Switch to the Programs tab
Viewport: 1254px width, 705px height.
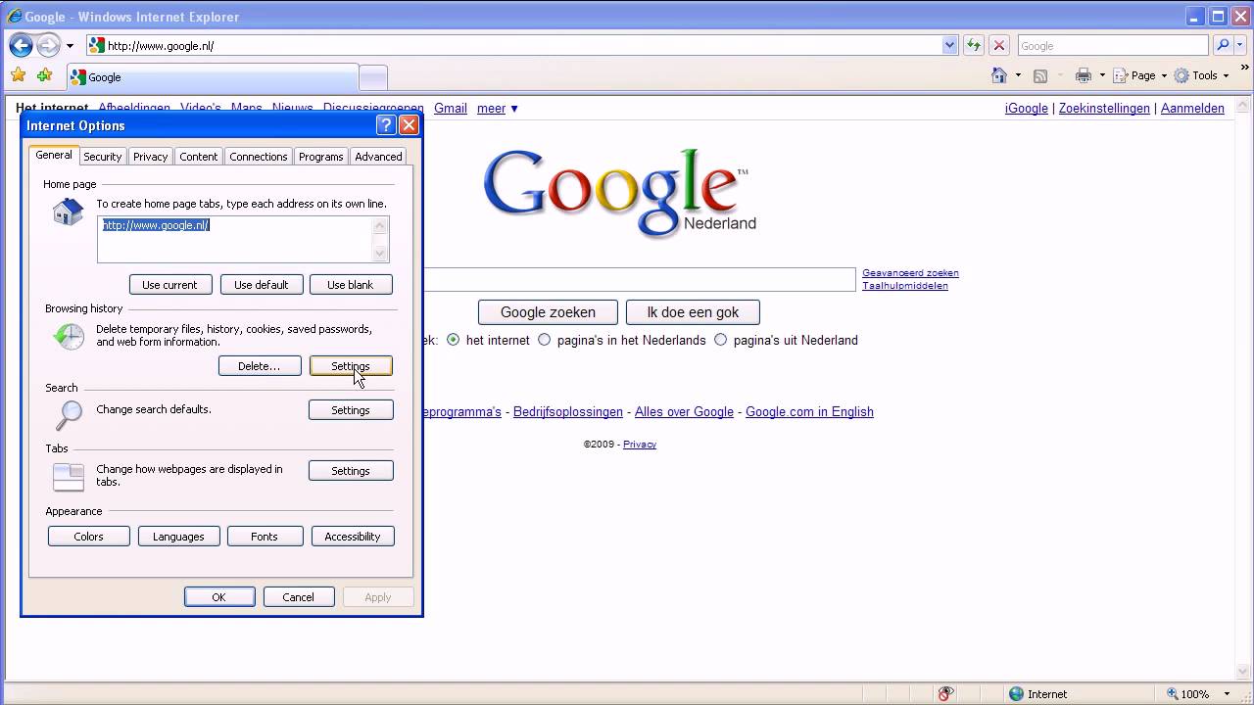pyautogui.click(x=321, y=157)
